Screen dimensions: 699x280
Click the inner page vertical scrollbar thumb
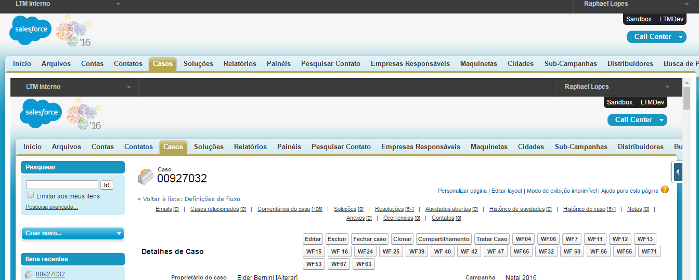pos(687,99)
